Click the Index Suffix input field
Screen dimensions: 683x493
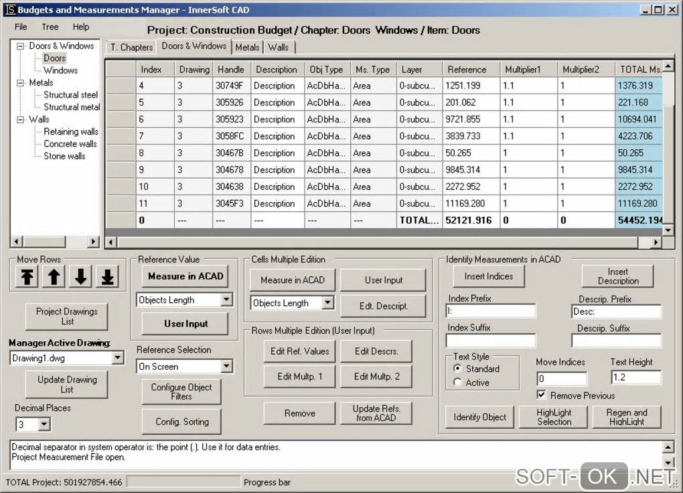pyautogui.click(x=491, y=340)
